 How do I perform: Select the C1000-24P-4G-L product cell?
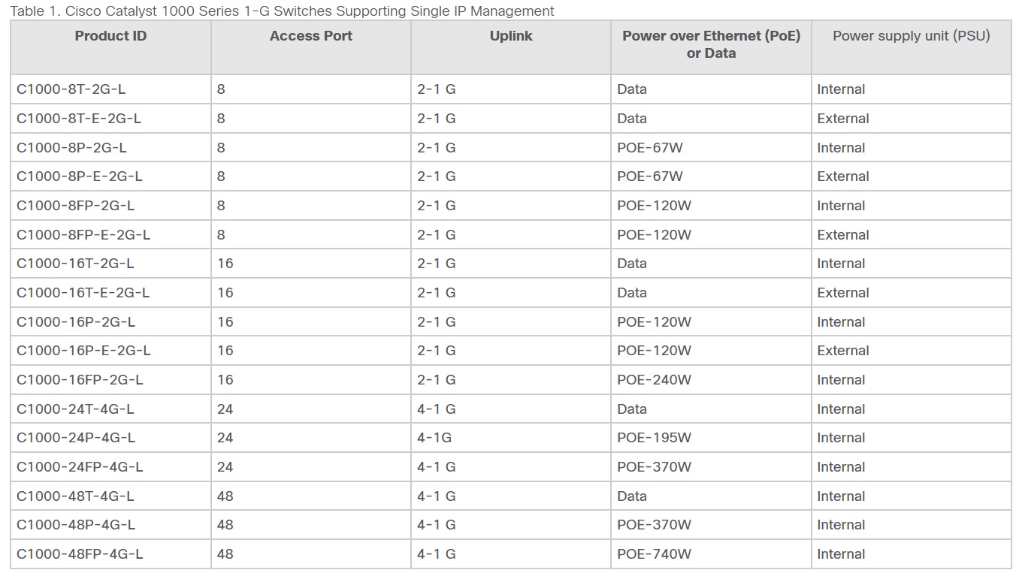[76, 438]
